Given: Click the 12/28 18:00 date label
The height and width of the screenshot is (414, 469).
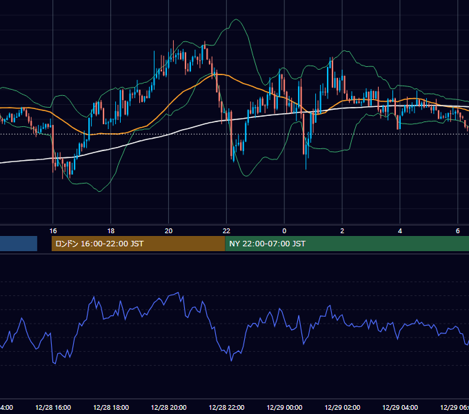Looking at the screenshot, I should click(x=111, y=407).
